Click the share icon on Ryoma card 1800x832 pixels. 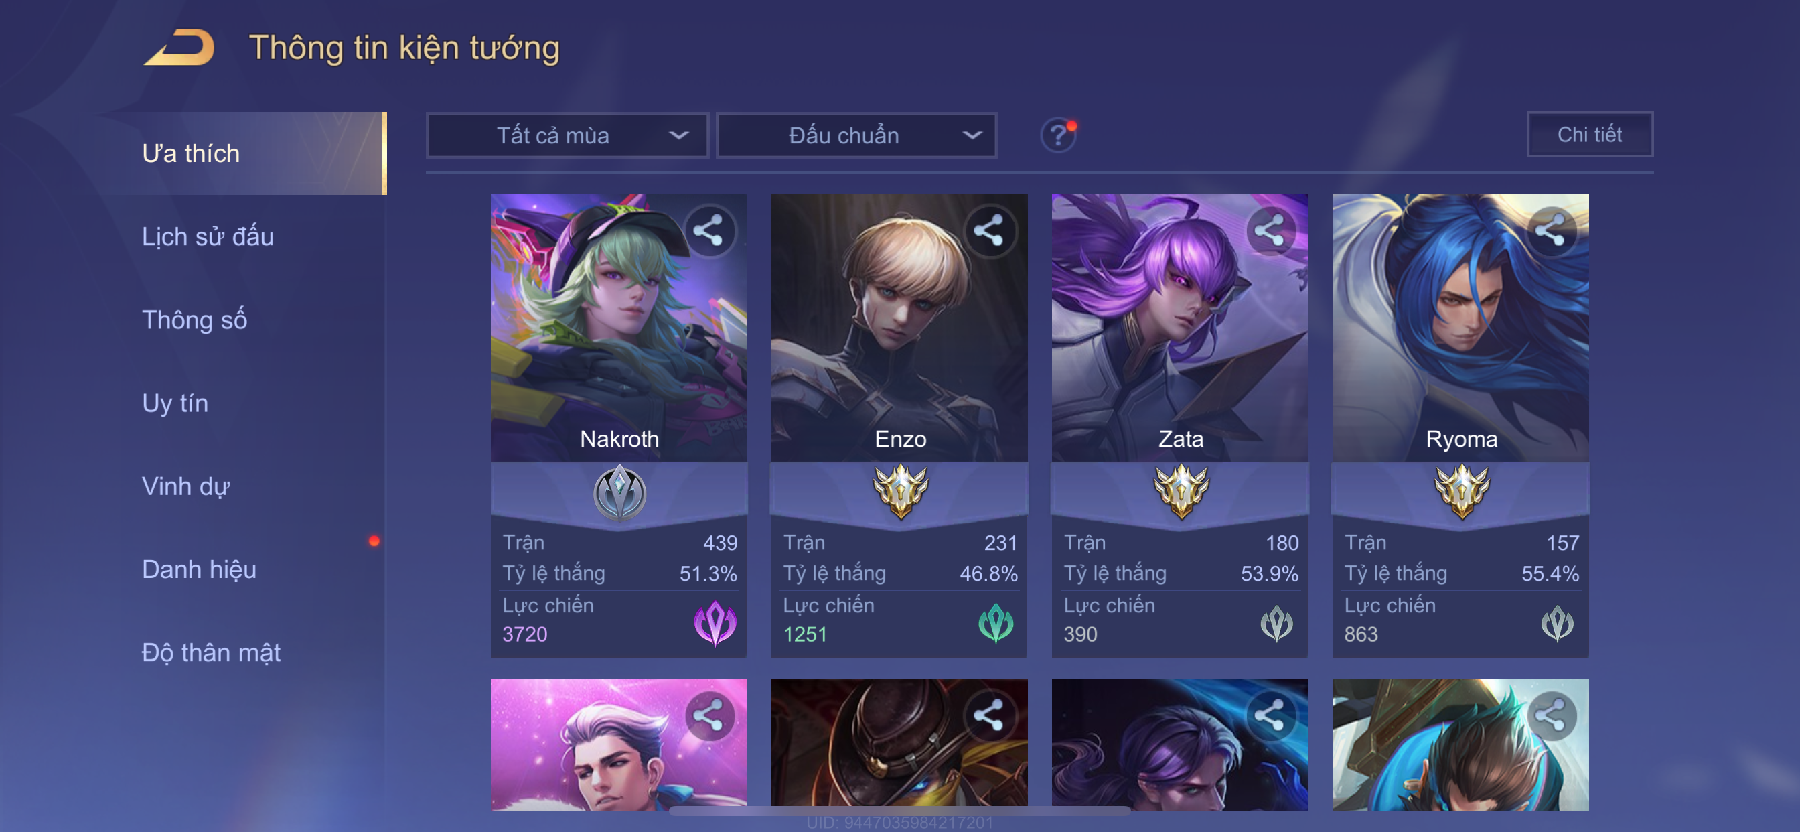(1550, 230)
